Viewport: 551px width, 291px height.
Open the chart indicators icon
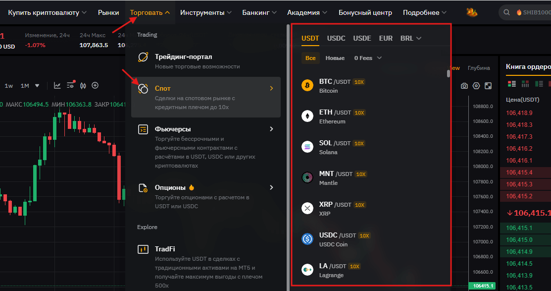pos(57,85)
